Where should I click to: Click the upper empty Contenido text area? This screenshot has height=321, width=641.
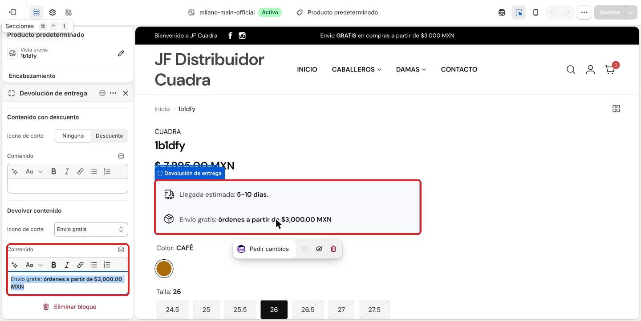point(68,186)
